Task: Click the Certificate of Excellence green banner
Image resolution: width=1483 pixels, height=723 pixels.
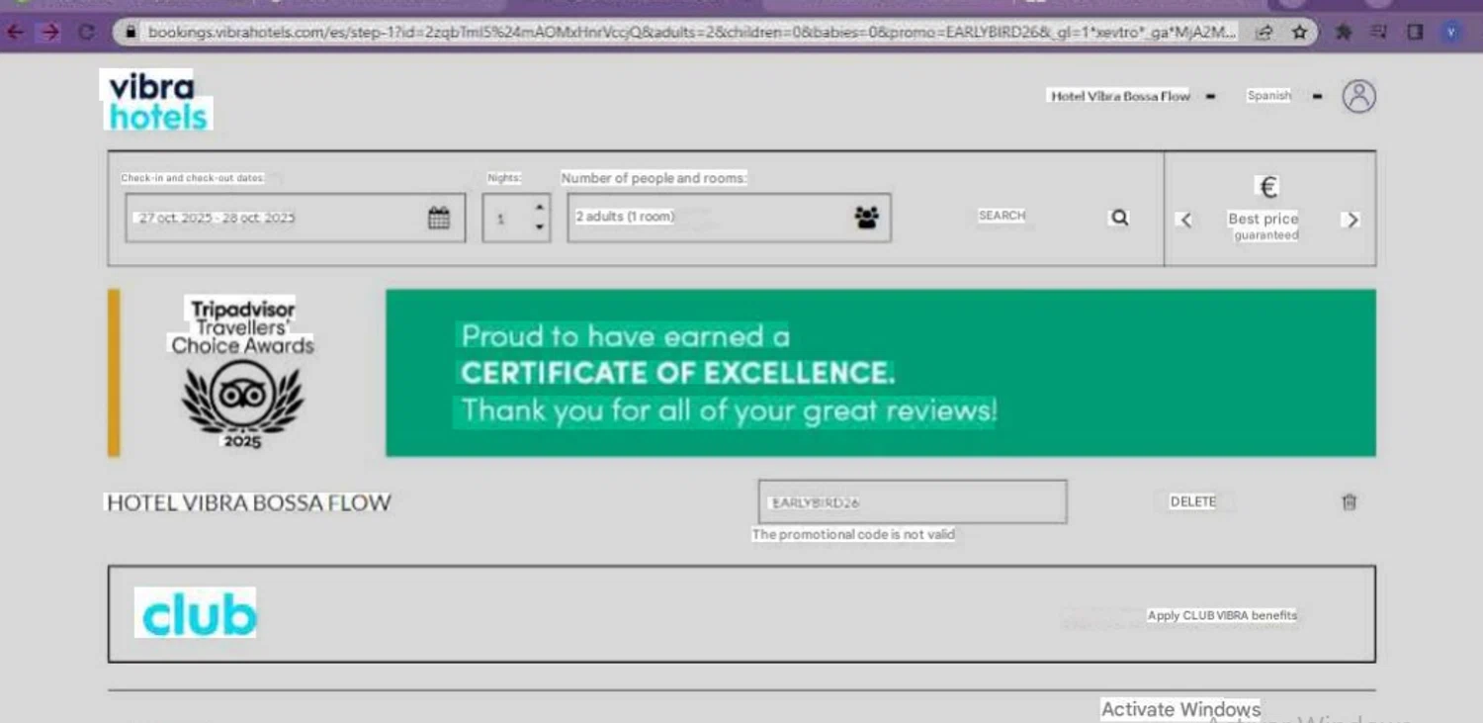Action: [x=880, y=373]
